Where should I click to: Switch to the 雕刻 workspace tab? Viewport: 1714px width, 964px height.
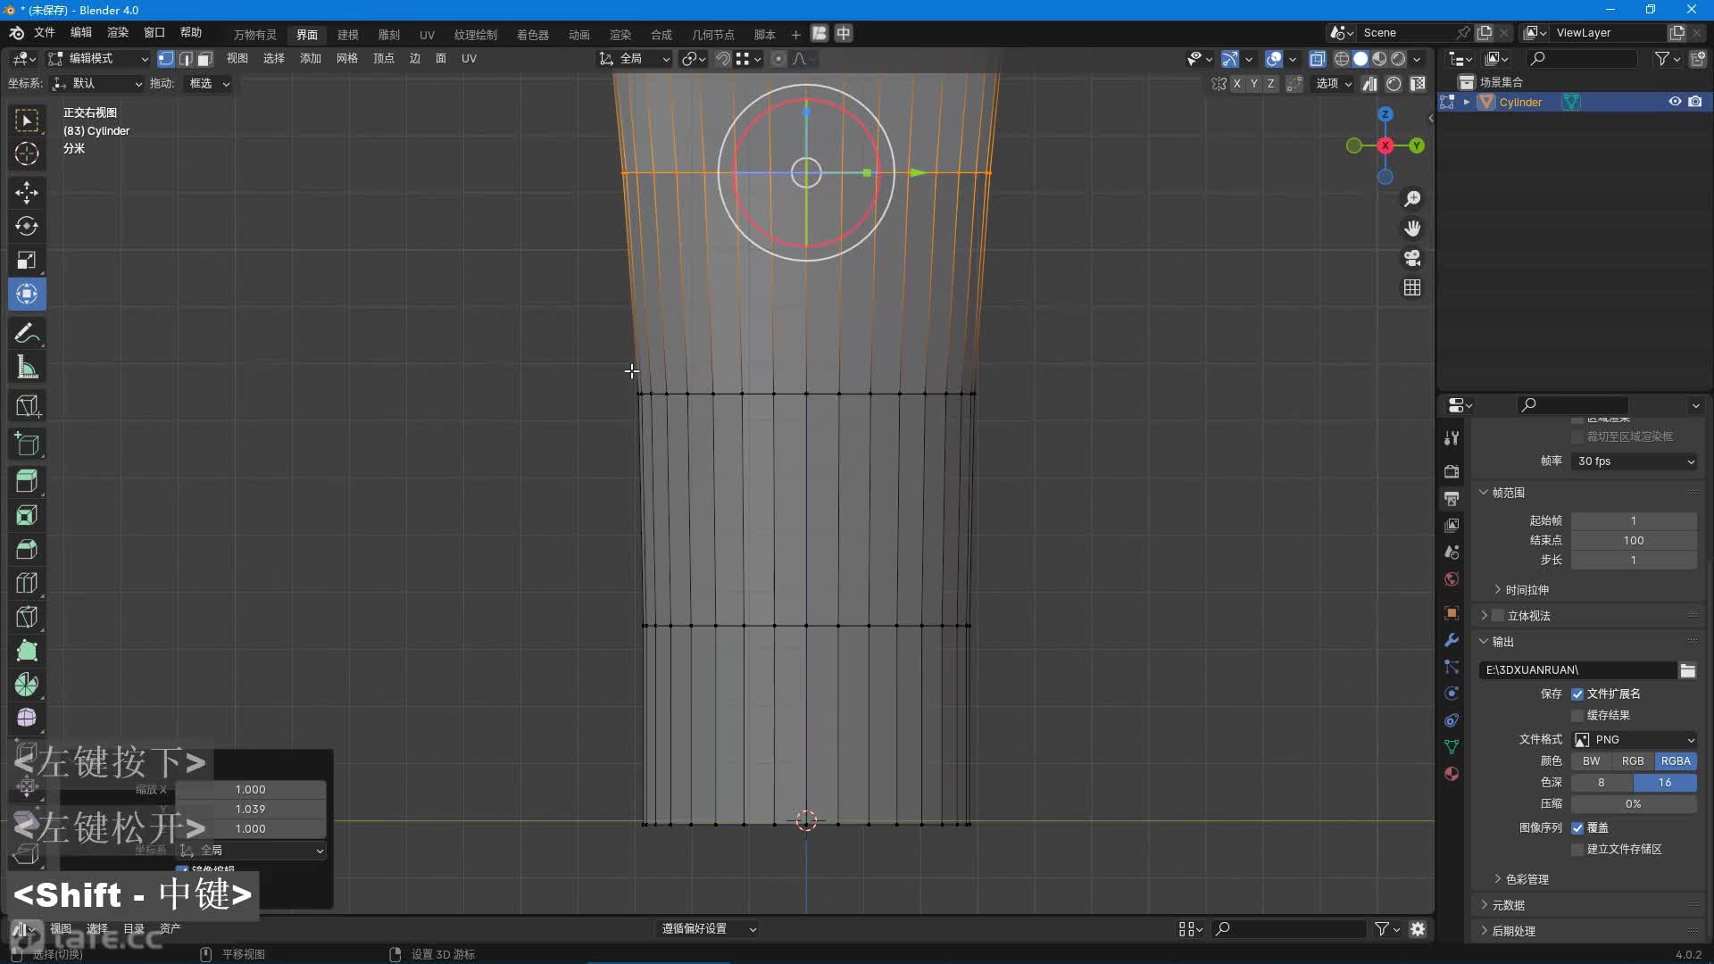click(389, 35)
